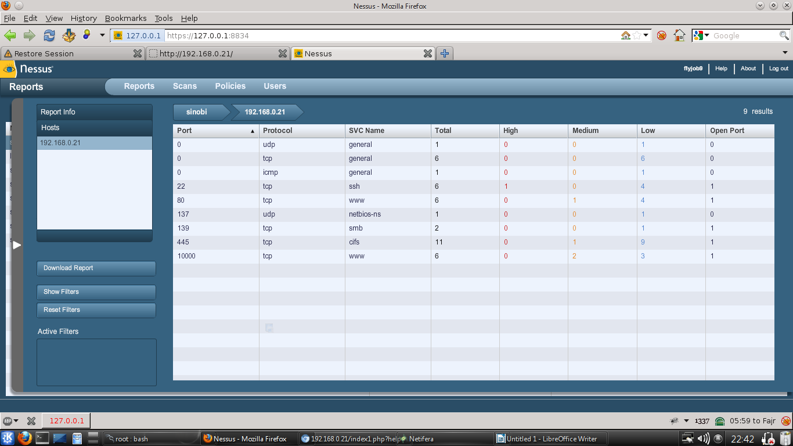Select the Report Info section

point(95,112)
